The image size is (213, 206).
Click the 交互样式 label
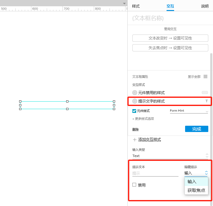pos(139,85)
